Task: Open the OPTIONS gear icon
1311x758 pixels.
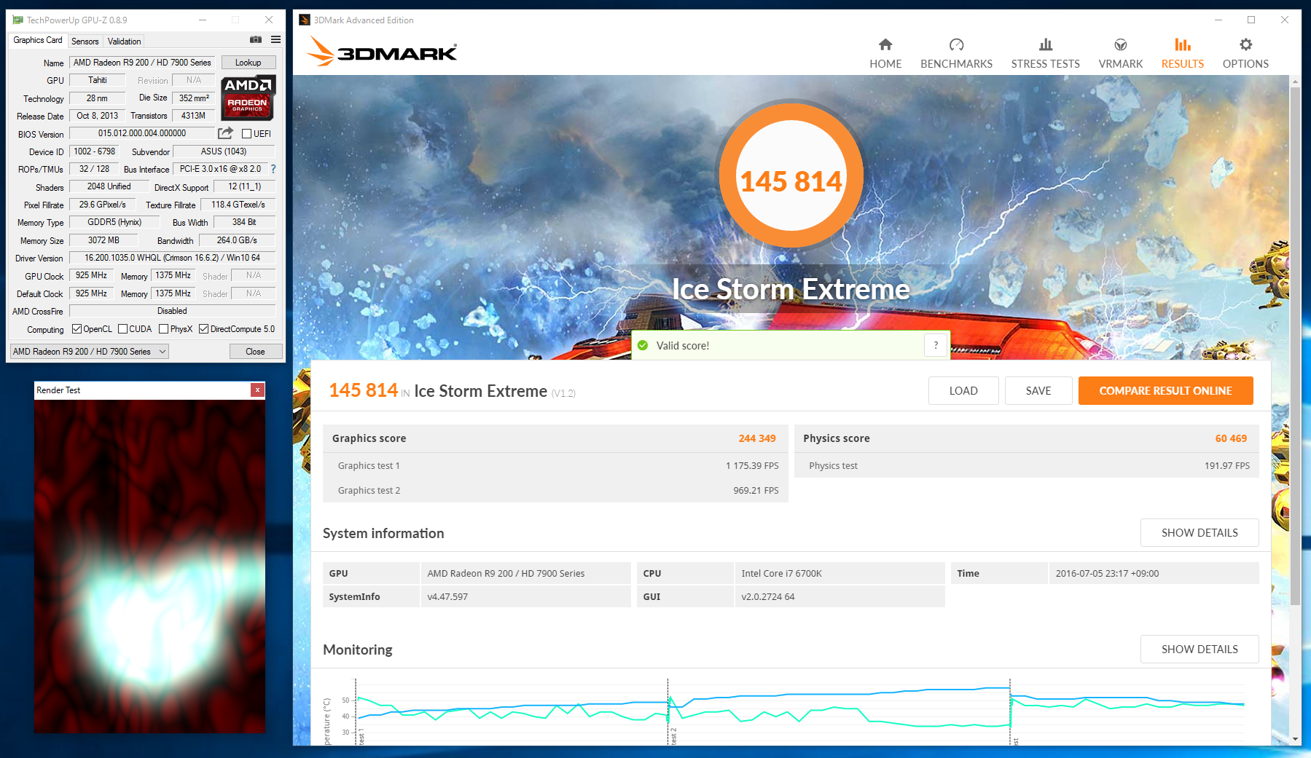Action: pos(1245,44)
